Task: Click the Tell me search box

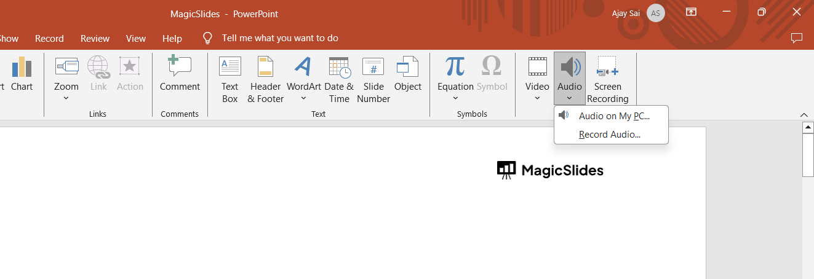Action: point(280,38)
